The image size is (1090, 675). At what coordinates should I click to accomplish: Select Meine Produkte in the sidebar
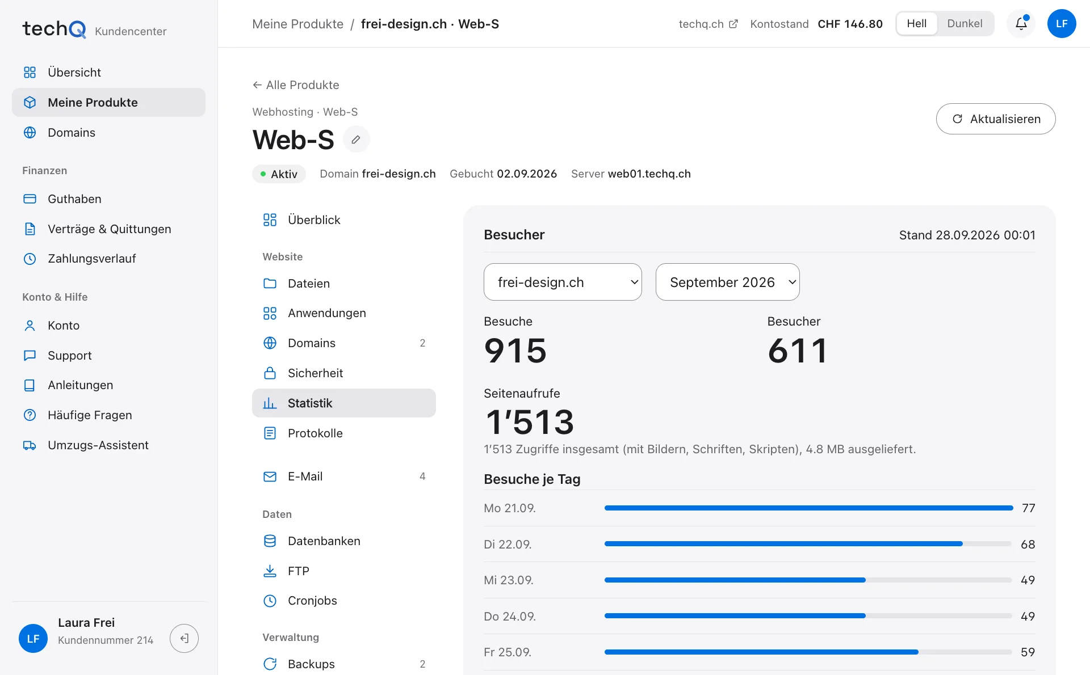[108, 103]
